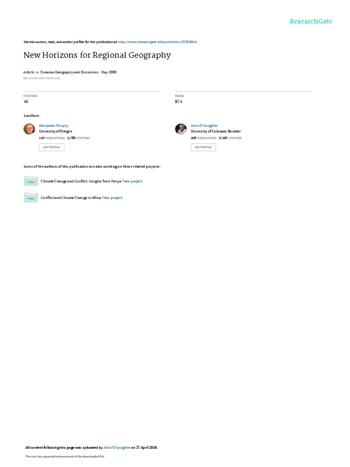Select the title New Horizons for Regional Geography
The image size is (350, 467).
(x=97, y=55)
